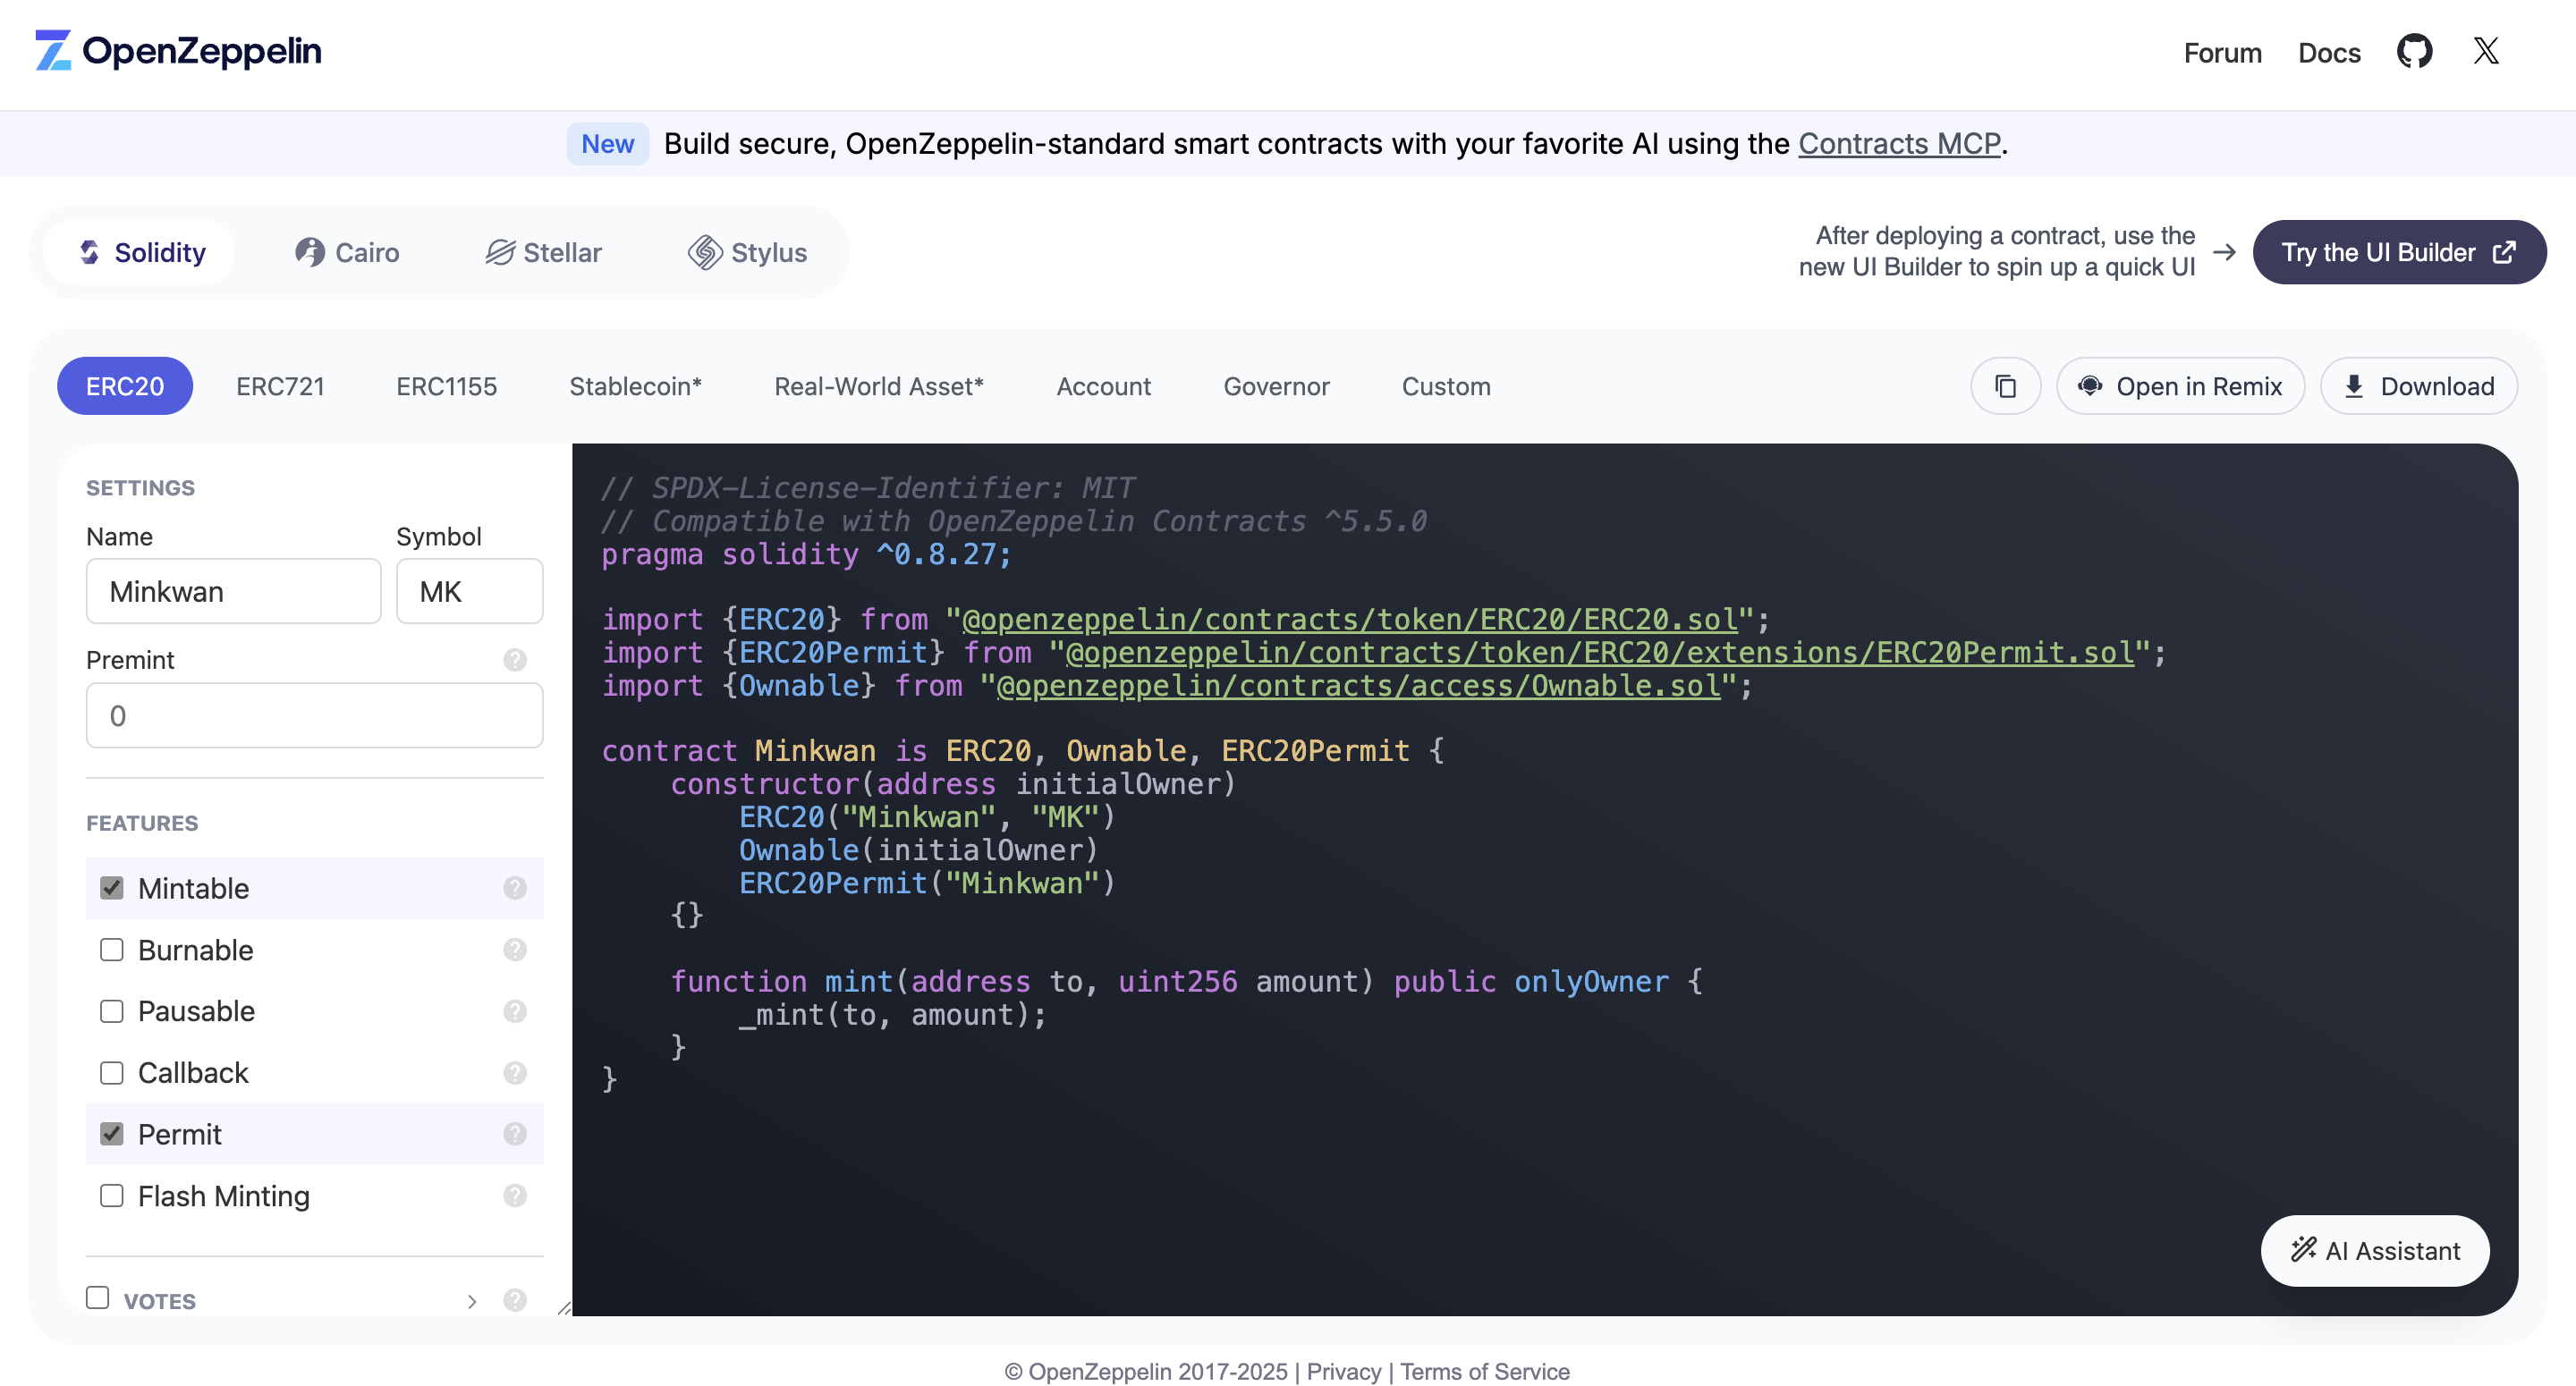Uncheck the Permit feature

[x=112, y=1134]
